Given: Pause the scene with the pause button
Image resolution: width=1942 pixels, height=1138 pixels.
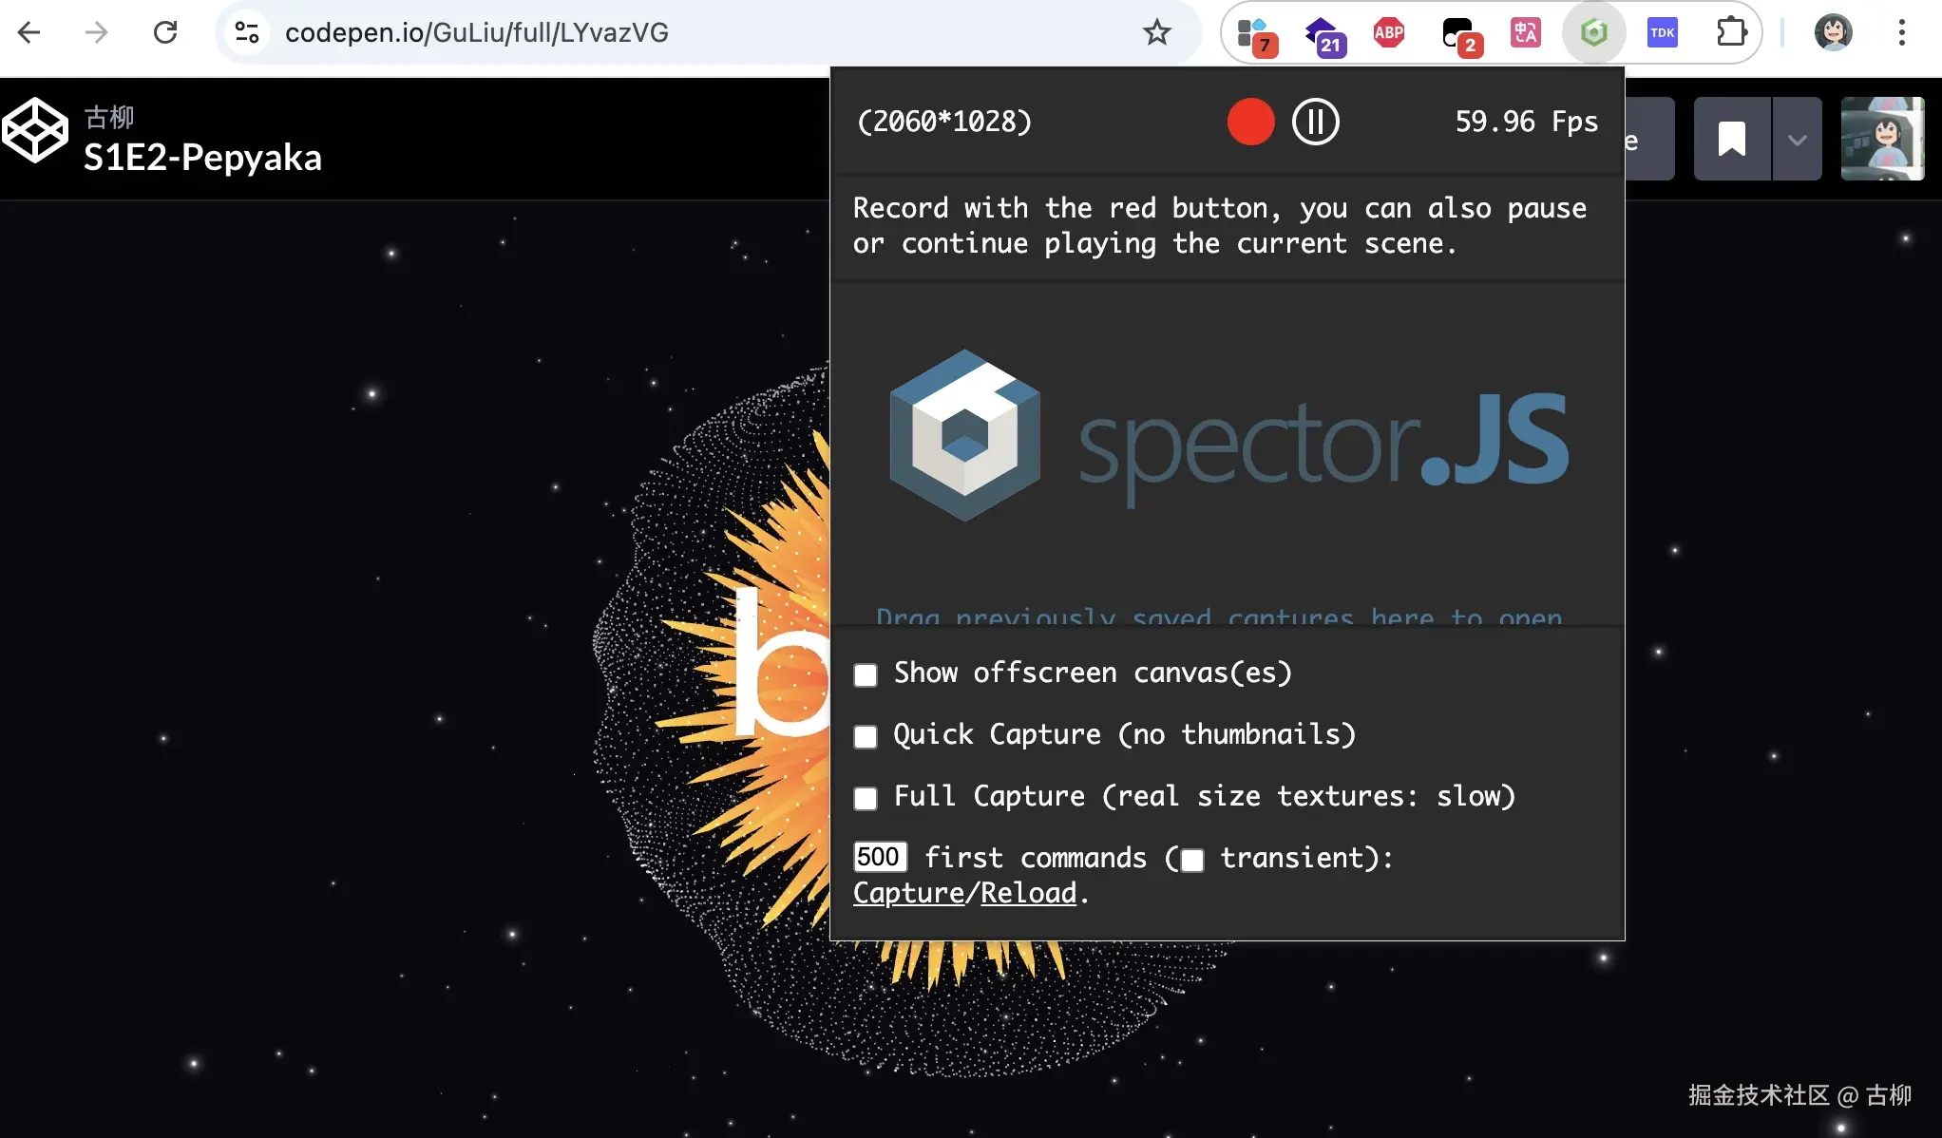Looking at the screenshot, I should tap(1315, 122).
